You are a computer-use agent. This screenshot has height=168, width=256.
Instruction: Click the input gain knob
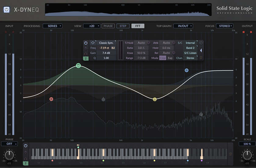pyautogui.click(x=9, y=155)
